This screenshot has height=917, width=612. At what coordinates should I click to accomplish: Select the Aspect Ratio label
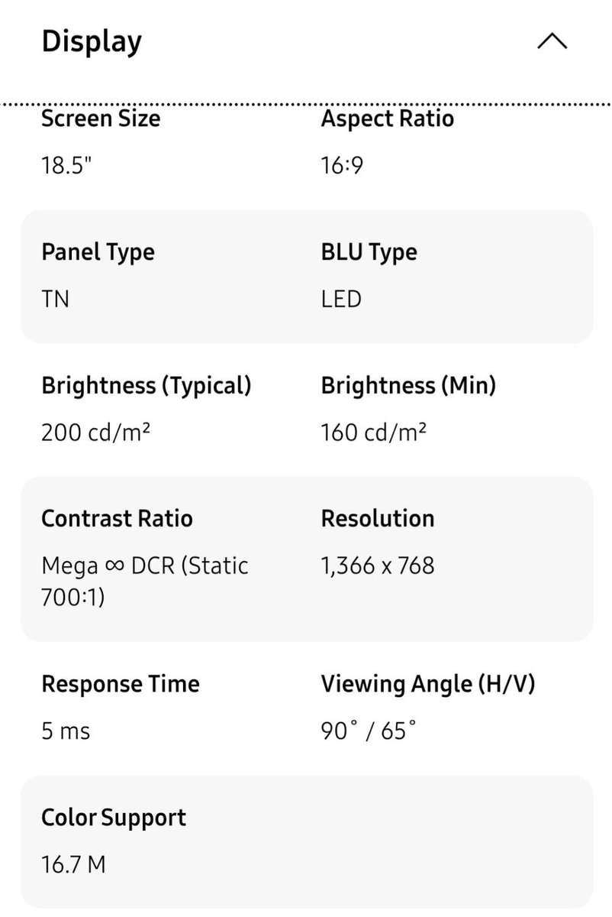(386, 118)
